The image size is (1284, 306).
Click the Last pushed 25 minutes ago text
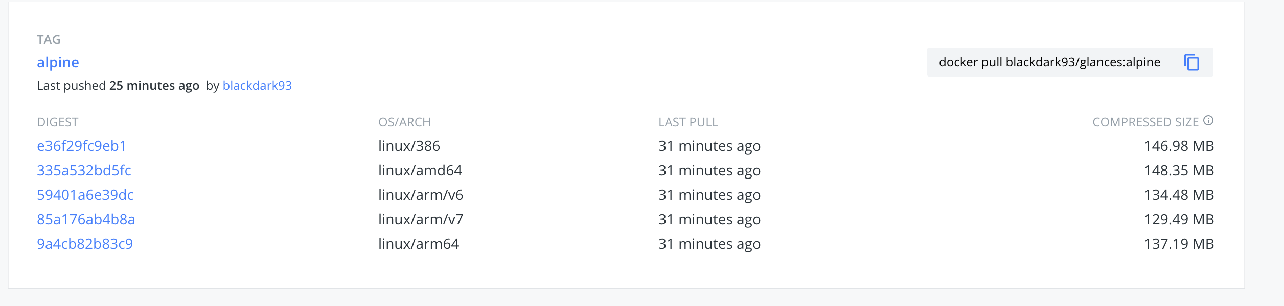click(118, 86)
